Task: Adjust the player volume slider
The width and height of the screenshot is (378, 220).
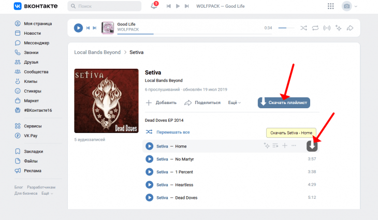Action: click(286, 28)
